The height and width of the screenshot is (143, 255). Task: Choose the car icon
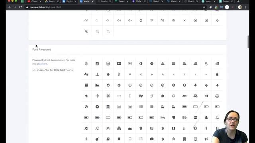195,96
